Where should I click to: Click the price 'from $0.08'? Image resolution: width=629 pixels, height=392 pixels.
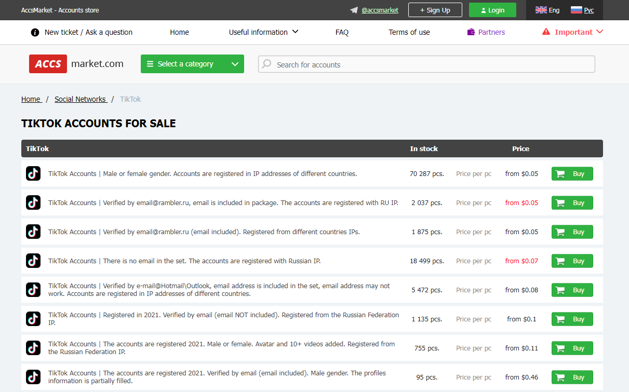pyautogui.click(x=521, y=290)
